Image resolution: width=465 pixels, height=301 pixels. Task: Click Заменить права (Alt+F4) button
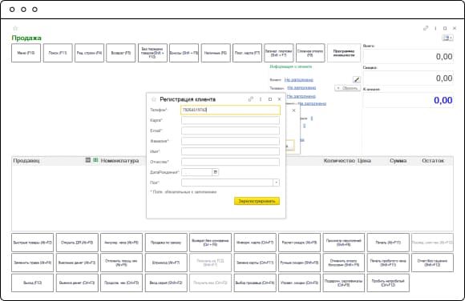point(33,263)
